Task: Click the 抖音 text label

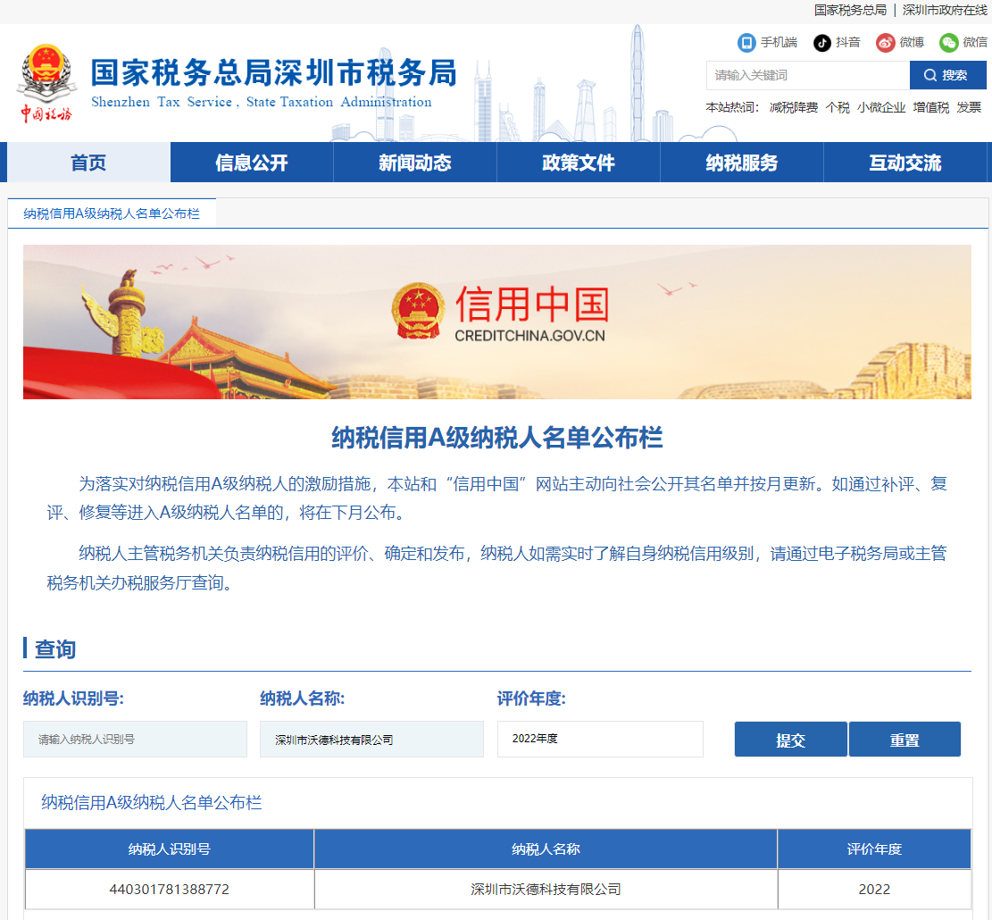Action: click(x=847, y=42)
